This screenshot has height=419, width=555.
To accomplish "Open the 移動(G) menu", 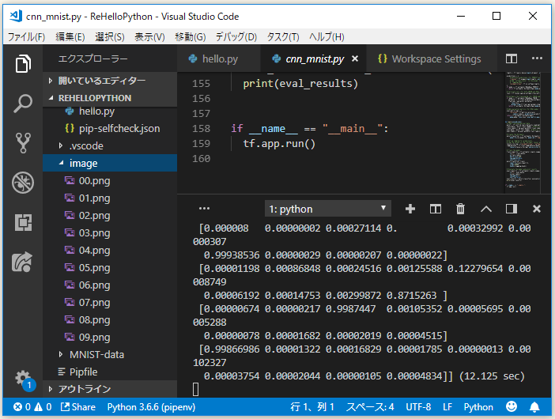I will click(190, 37).
